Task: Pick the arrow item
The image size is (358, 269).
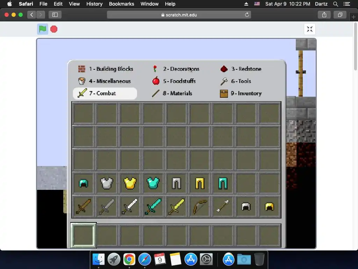Action: pyautogui.click(x=223, y=207)
